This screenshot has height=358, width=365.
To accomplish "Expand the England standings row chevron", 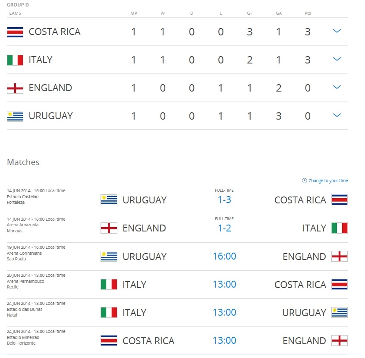I will click(337, 87).
